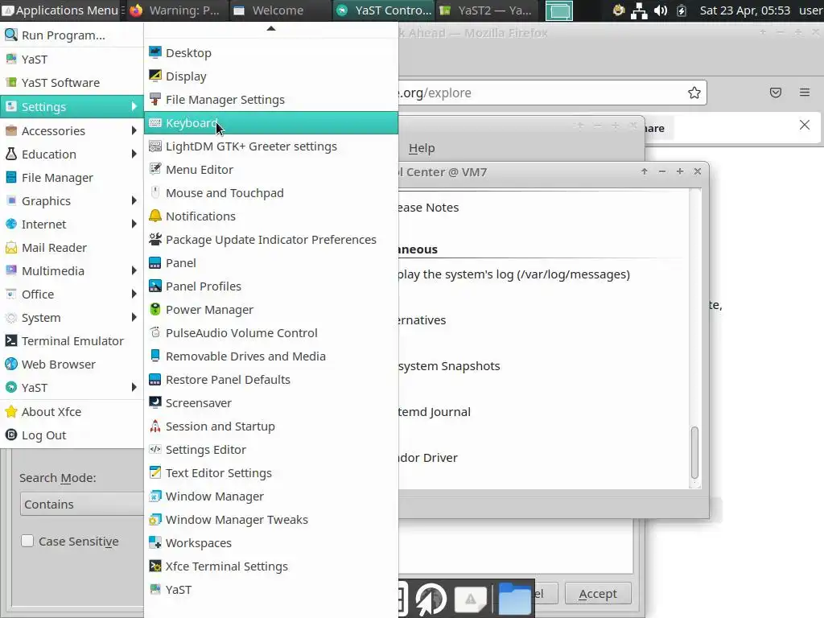824x618 pixels.
Task: Open Restore Panel Defaults entry
Action: point(271,380)
